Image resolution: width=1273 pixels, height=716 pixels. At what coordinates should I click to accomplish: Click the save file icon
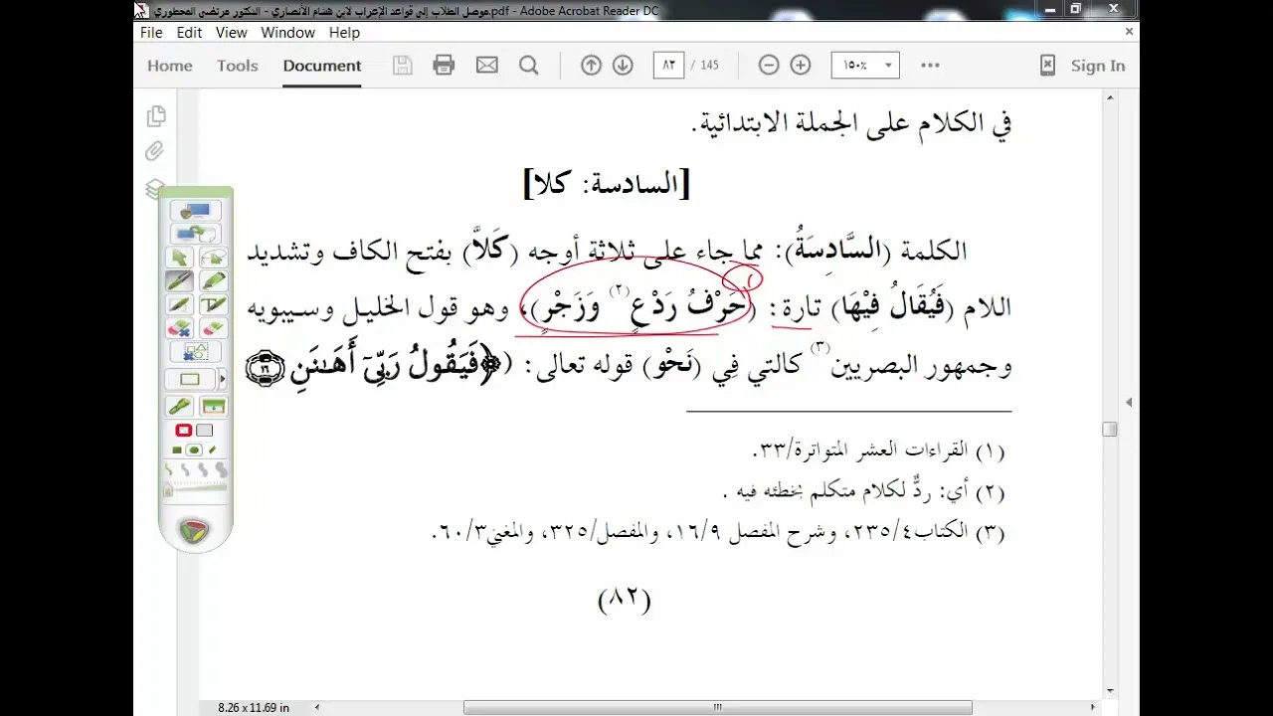[403, 66]
